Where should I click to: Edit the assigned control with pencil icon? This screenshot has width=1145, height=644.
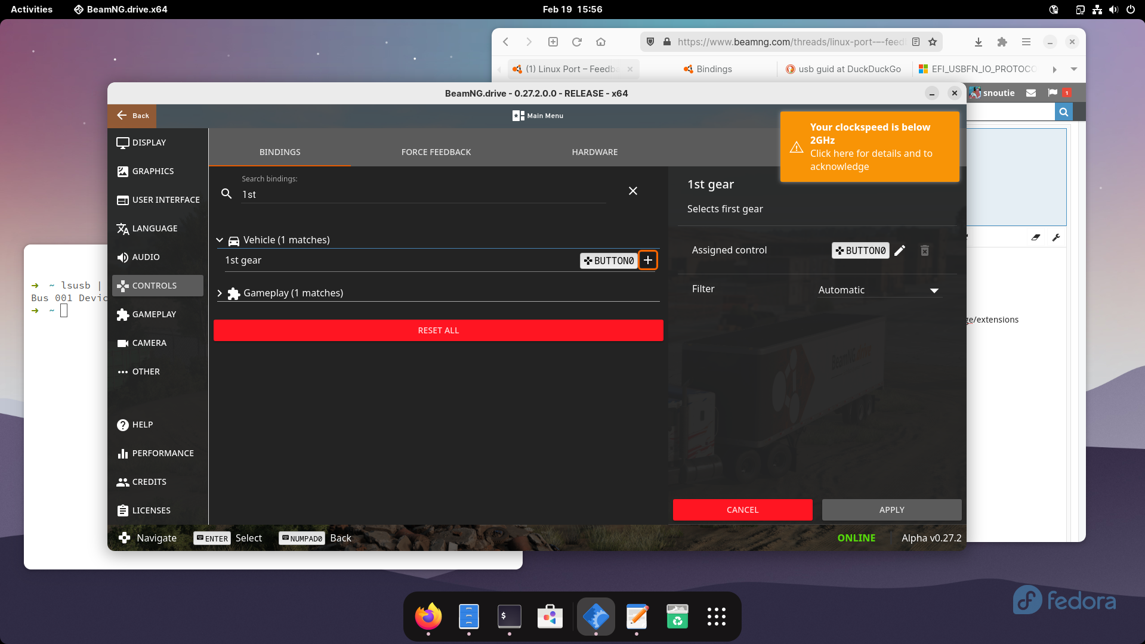click(x=900, y=250)
